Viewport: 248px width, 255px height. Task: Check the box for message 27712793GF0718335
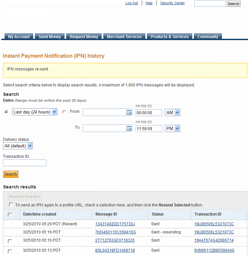point(10,241)
